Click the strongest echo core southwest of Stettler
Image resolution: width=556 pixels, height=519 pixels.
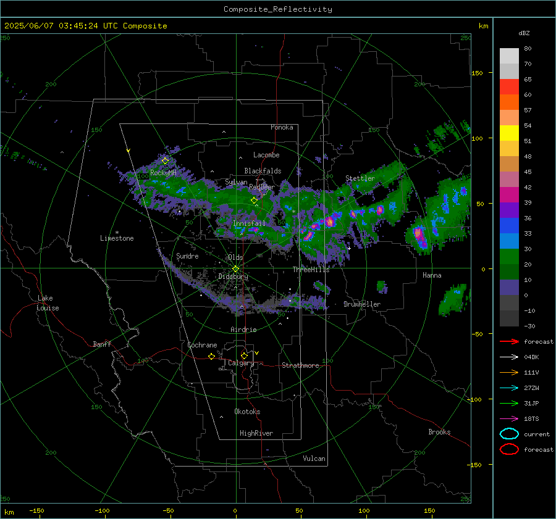[330, 222]
